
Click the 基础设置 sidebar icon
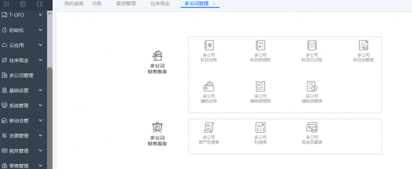4,90
